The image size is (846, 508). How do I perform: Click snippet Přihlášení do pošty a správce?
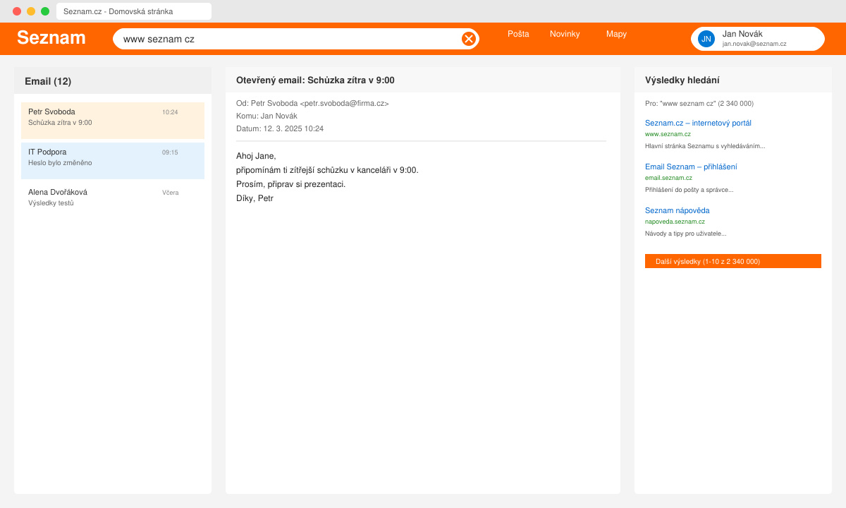click(x=689, y=190)
